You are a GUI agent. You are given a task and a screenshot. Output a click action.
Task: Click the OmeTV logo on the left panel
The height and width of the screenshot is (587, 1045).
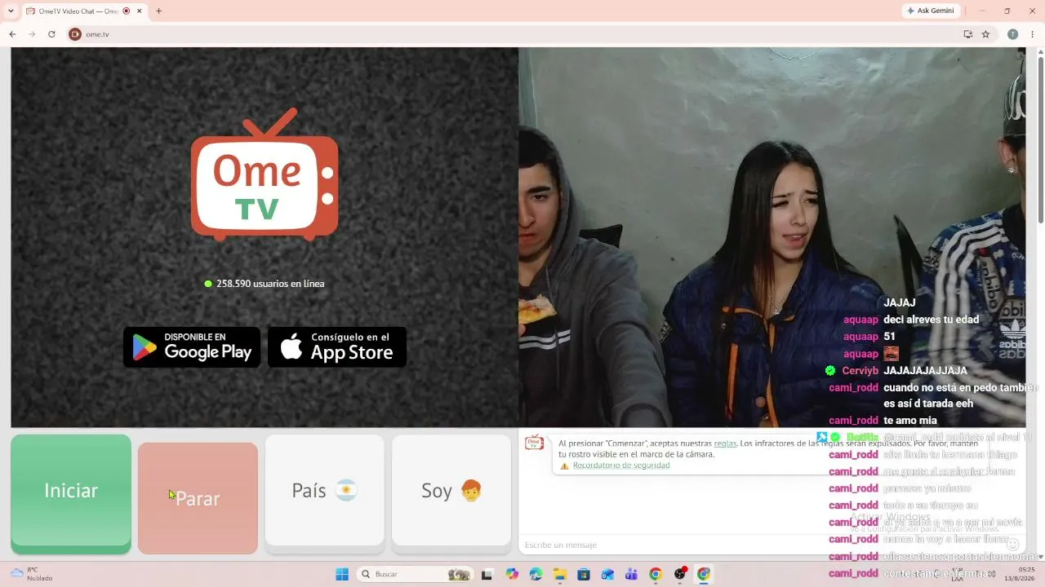click(265, 174)
